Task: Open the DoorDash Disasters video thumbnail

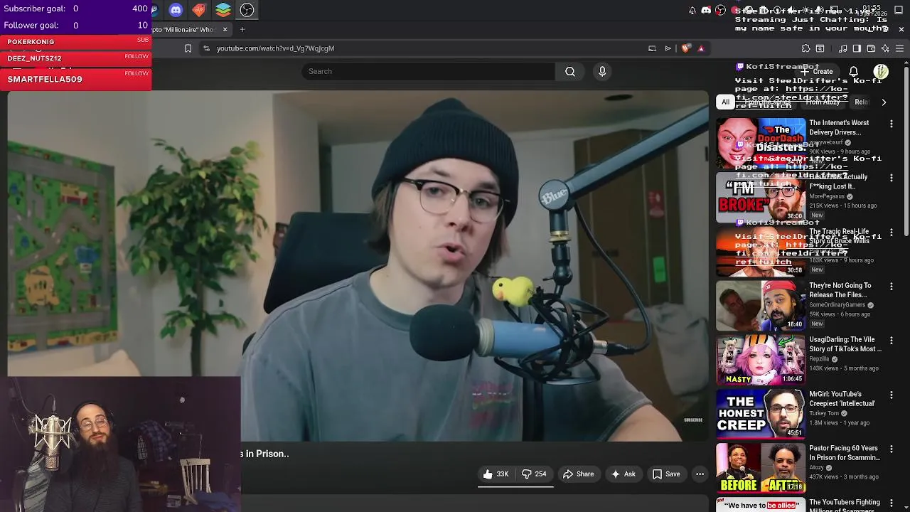Action: (761, 143)
